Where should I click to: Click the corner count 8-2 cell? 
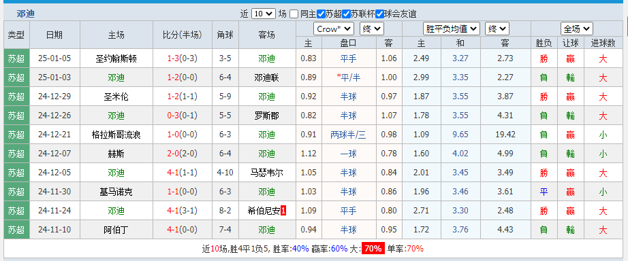(x=225, y=211)
